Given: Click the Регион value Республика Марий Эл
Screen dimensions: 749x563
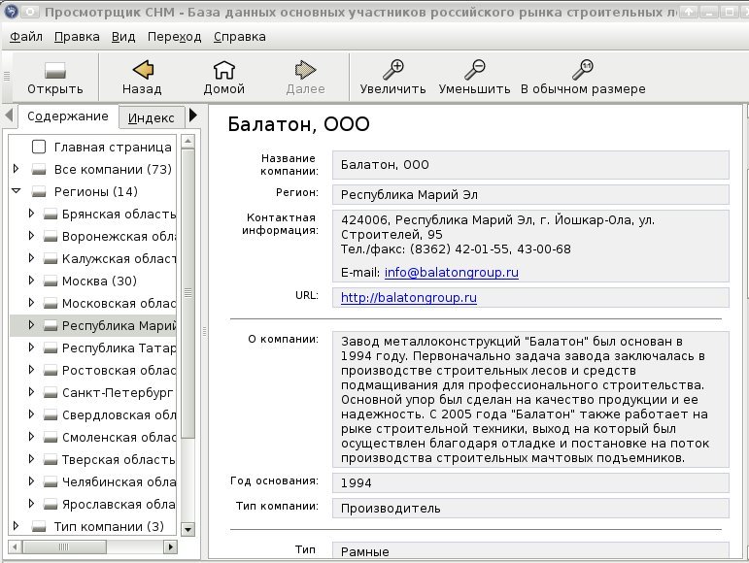Looking at the screenshot, I should click(530, 195).
